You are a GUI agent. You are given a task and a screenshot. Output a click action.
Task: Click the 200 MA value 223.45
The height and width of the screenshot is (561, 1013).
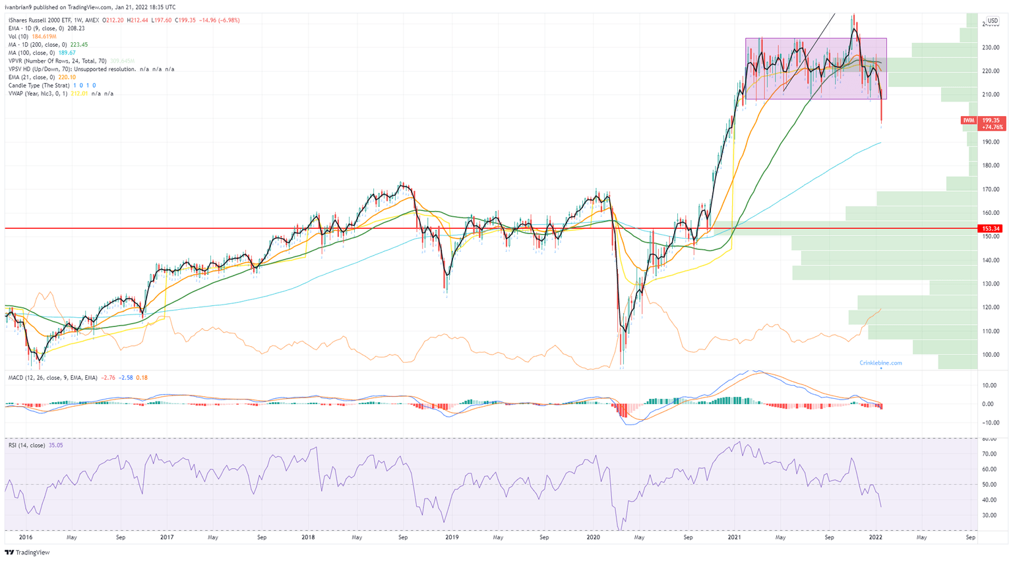(78, 45)
